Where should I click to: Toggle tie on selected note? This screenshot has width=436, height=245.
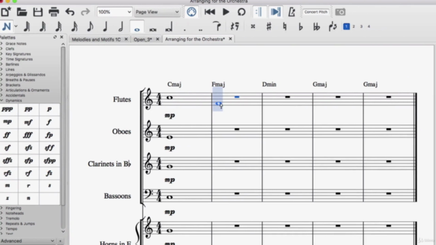pyautogui.click(x=217, y=27)
